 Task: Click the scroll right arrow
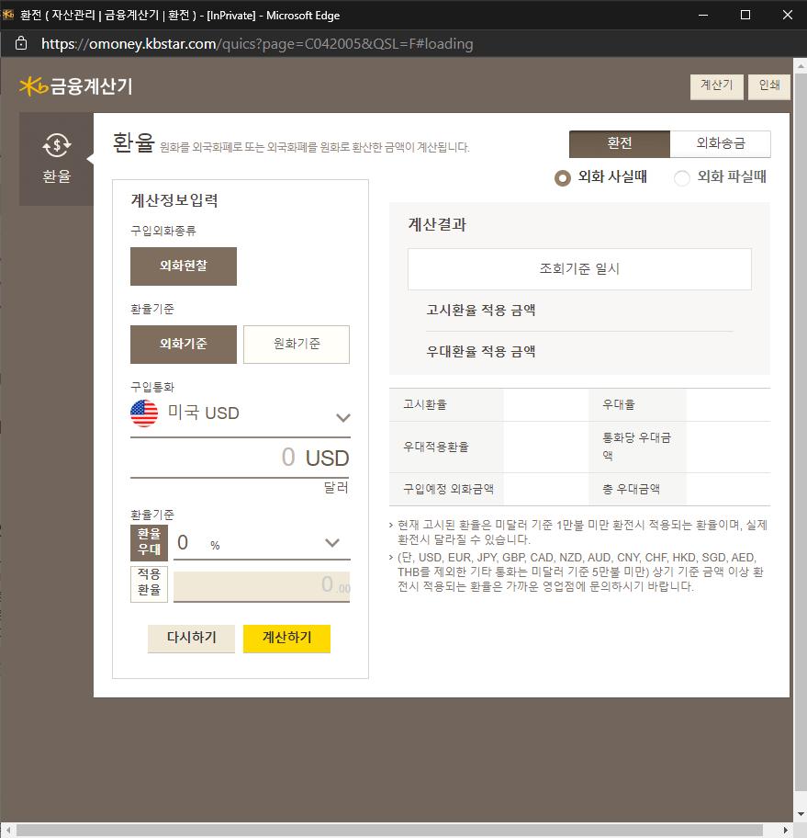point(786,830)
